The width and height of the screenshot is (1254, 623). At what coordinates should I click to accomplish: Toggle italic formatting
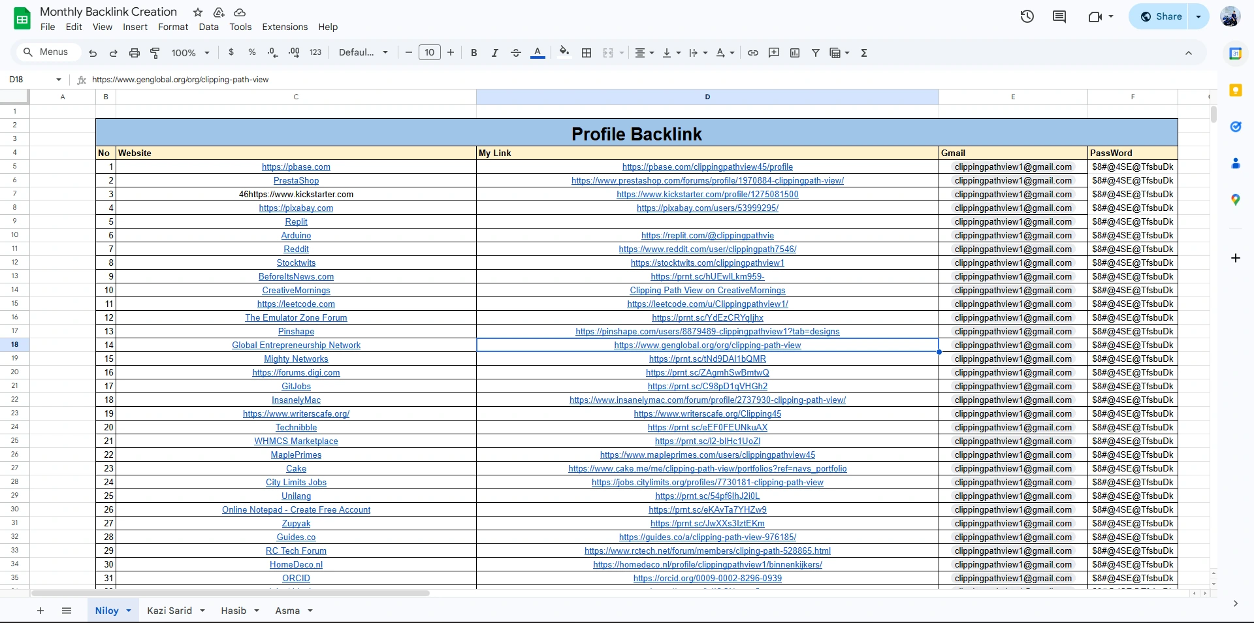click(495, 53)
